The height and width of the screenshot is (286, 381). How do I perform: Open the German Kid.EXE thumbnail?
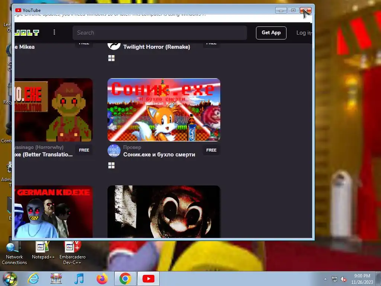coord(54,212)
